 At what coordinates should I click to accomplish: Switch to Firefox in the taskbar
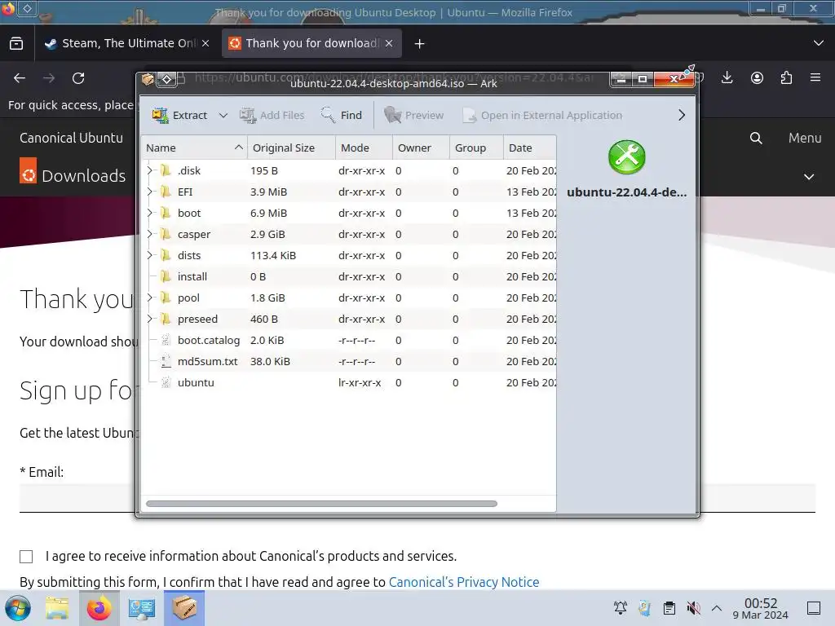click(x=99, y=608)
